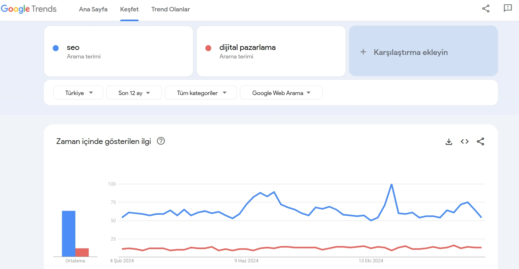Click the Ortalama label under bars
The image size is (519, 269).
click(75, 261)
